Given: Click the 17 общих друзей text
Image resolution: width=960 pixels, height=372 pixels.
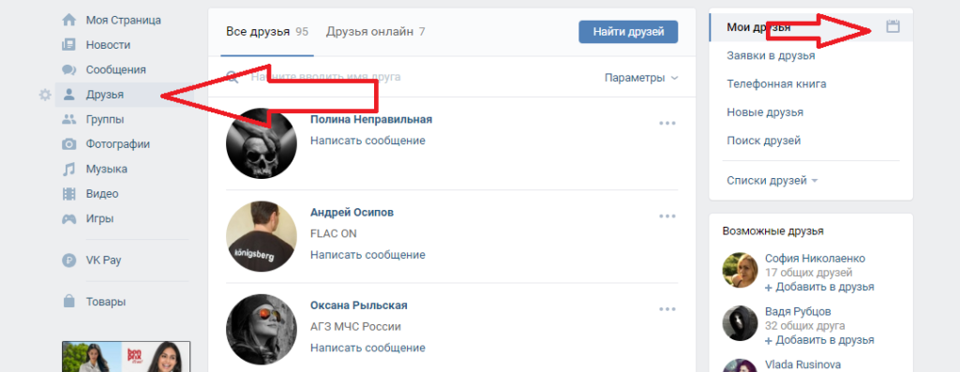Looking at the screenshot, I should [x=809, y=273].
